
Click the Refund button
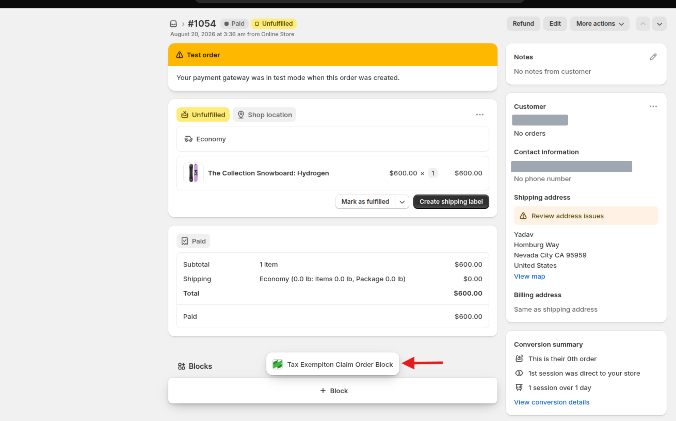523,24
